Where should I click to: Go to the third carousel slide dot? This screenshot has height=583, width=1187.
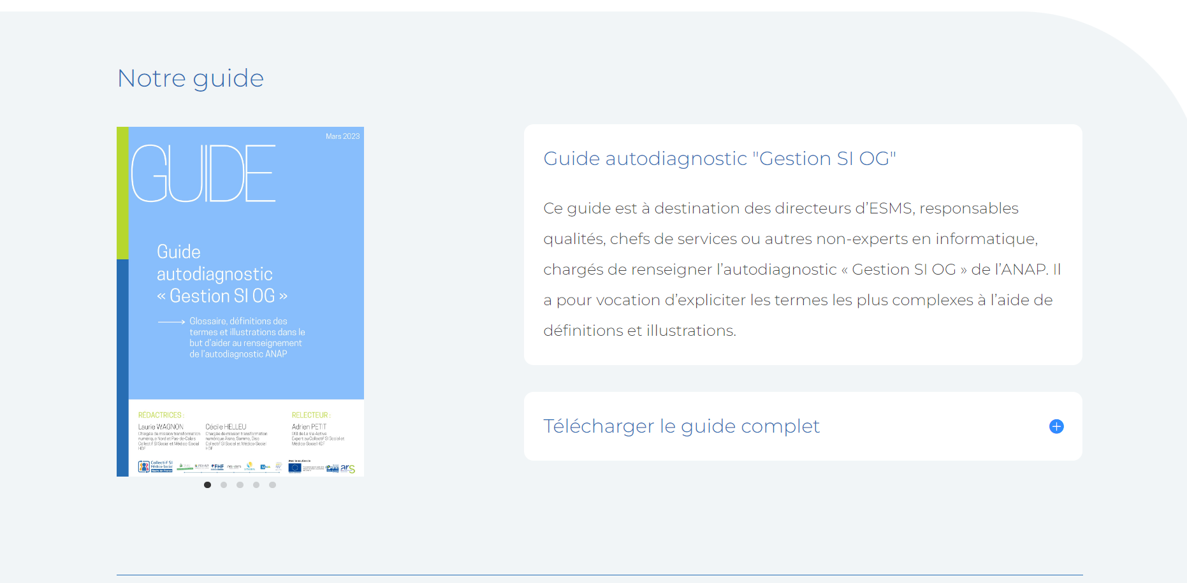(240, 485)
